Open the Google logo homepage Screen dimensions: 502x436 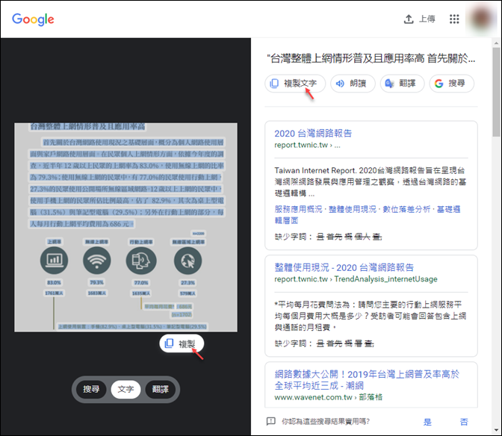tap(33, 19)
